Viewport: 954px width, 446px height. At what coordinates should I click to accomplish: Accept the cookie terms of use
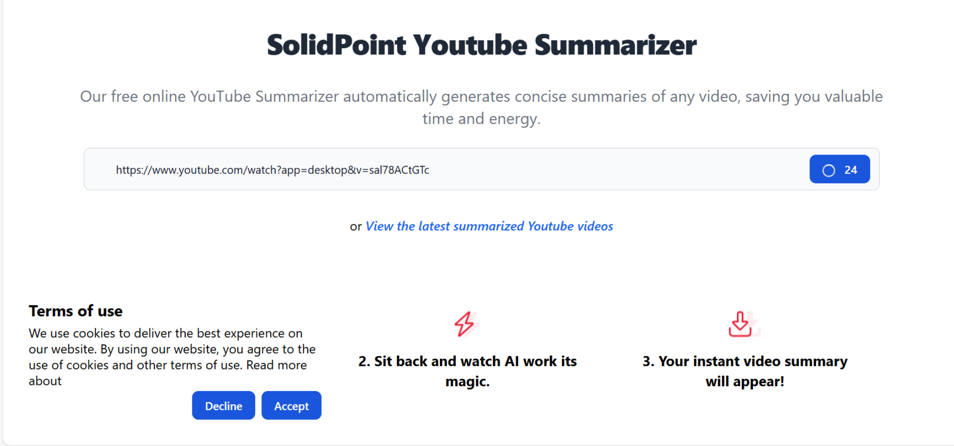coord(291,406)
